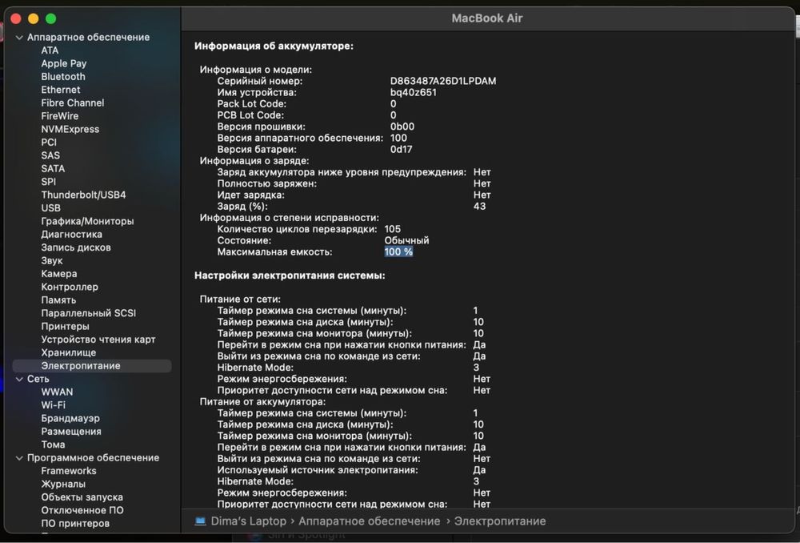
Task: Click the highlighted 100 % capacity value
Action: pyautogui.click(x=398, y=251)
